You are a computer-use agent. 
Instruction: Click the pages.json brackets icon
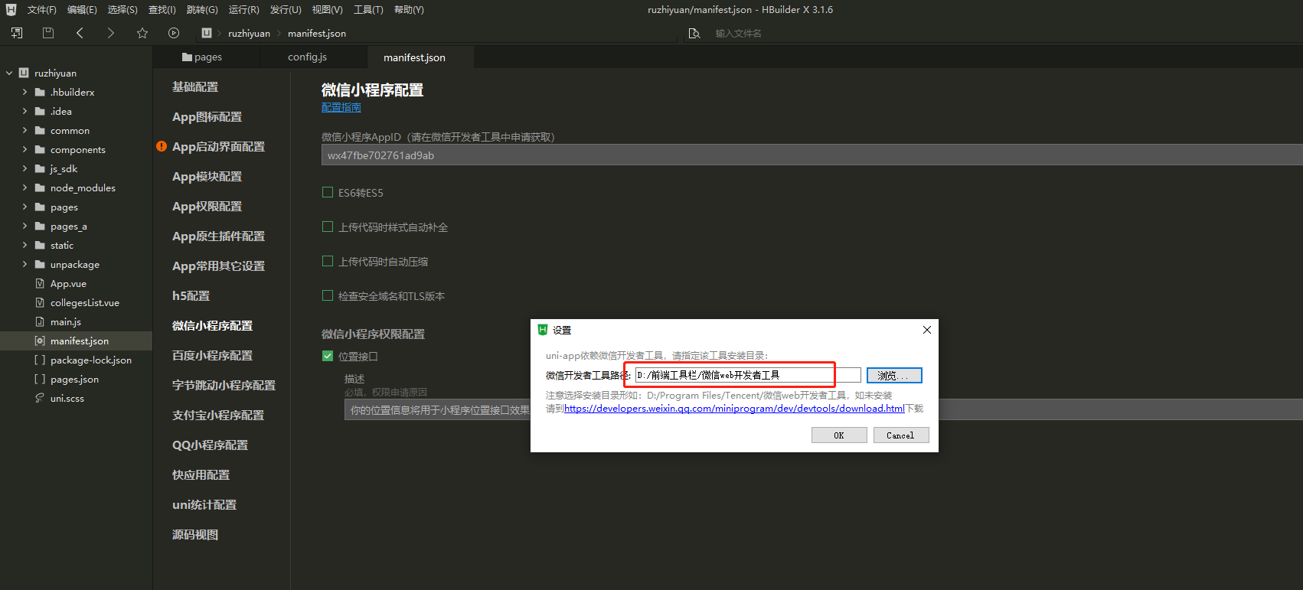click(x=40, y=379)
